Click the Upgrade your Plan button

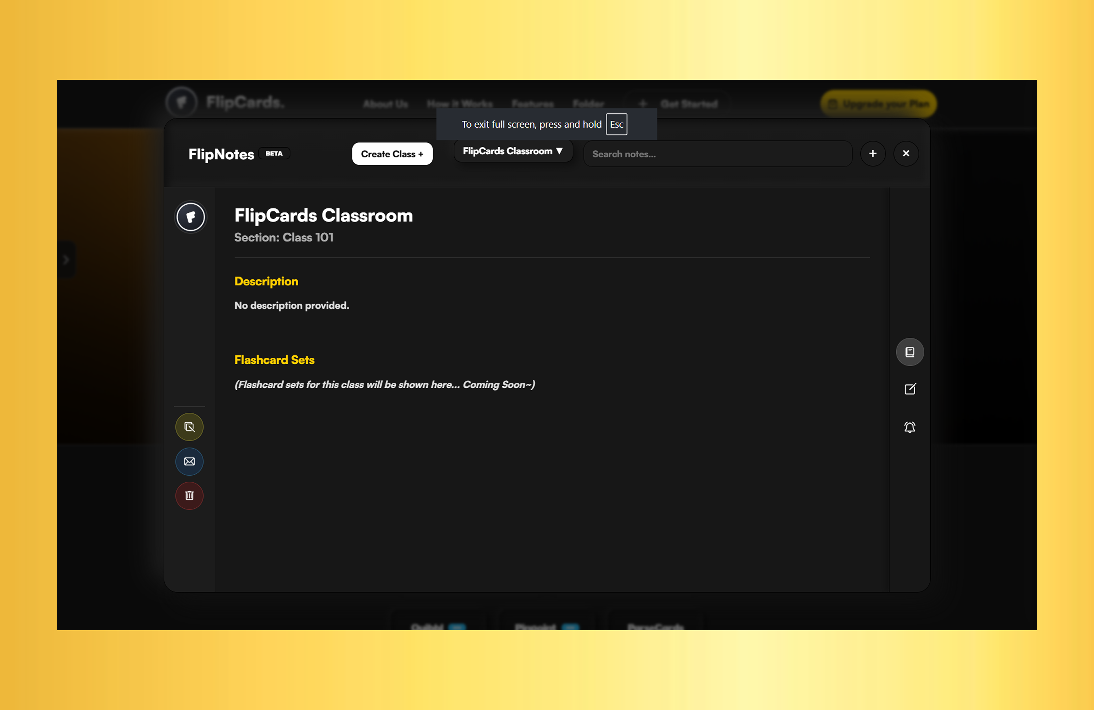(x=878, y=104)
